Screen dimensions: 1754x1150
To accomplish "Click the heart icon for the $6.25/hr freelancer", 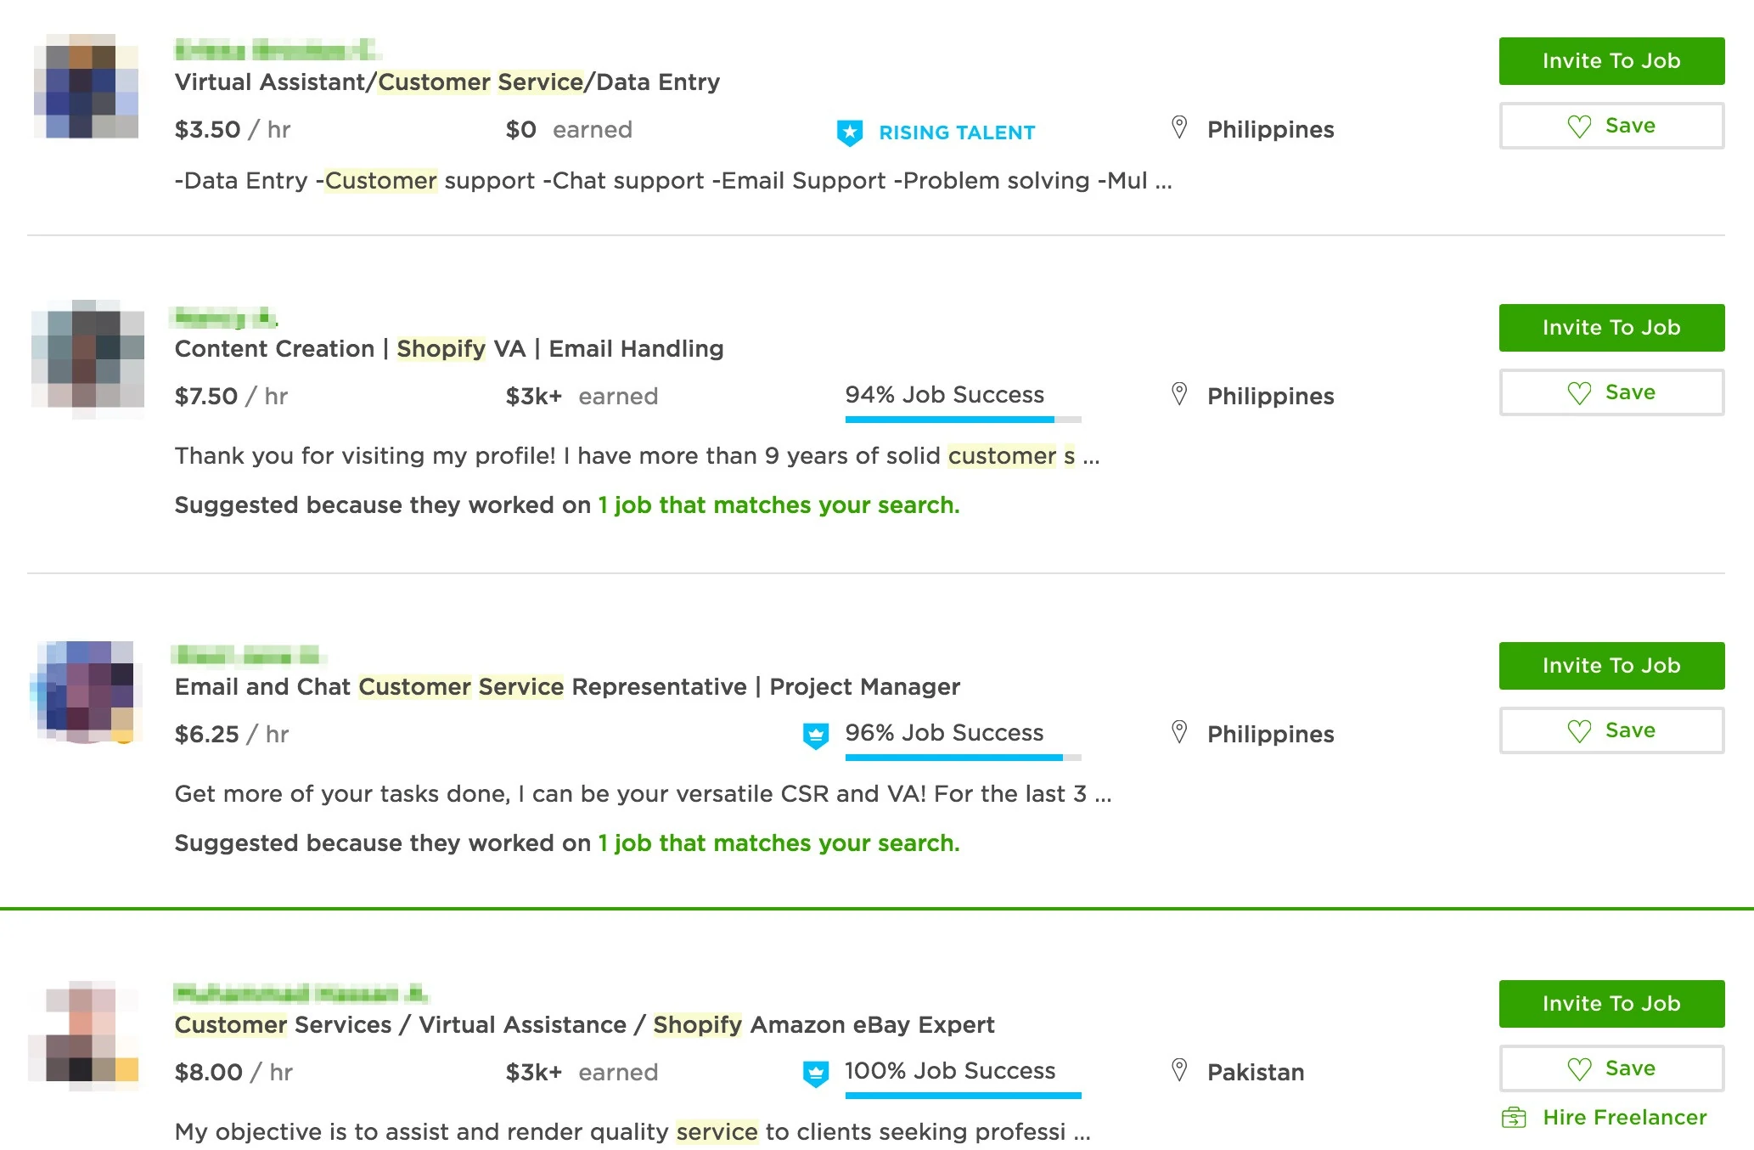I will pos(1579,731).
